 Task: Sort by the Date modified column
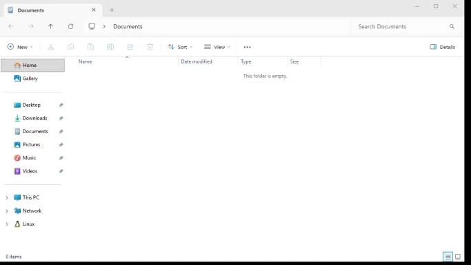click(208, 61)
